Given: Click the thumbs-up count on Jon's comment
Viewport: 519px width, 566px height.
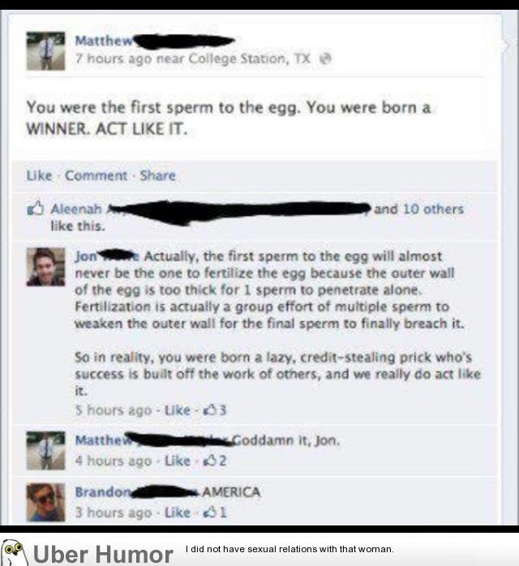Looking at the screenshot, I should pos(216,410).
